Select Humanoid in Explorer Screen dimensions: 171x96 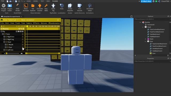pos(151,25)
